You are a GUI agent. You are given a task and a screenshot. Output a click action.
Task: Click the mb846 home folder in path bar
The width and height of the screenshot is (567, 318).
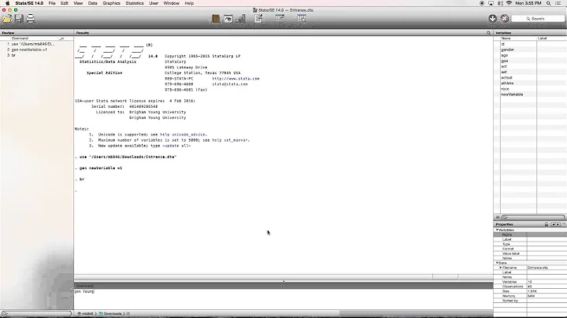tap(85, 313)
